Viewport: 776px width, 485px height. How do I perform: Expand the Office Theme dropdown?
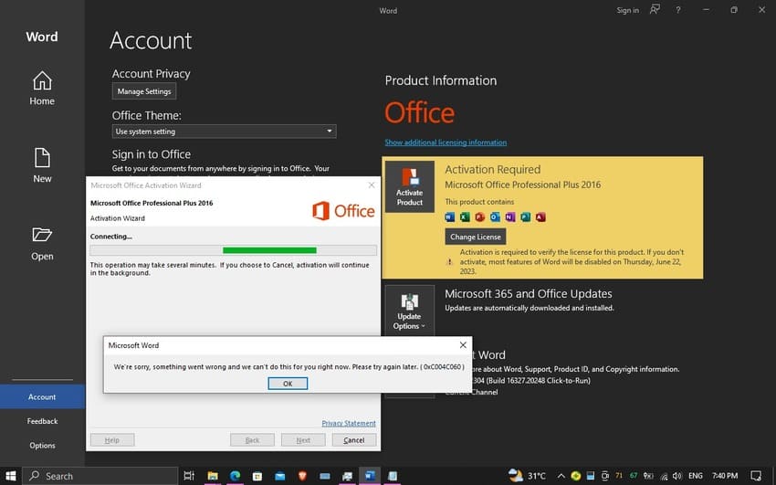(x=225, y=132)
